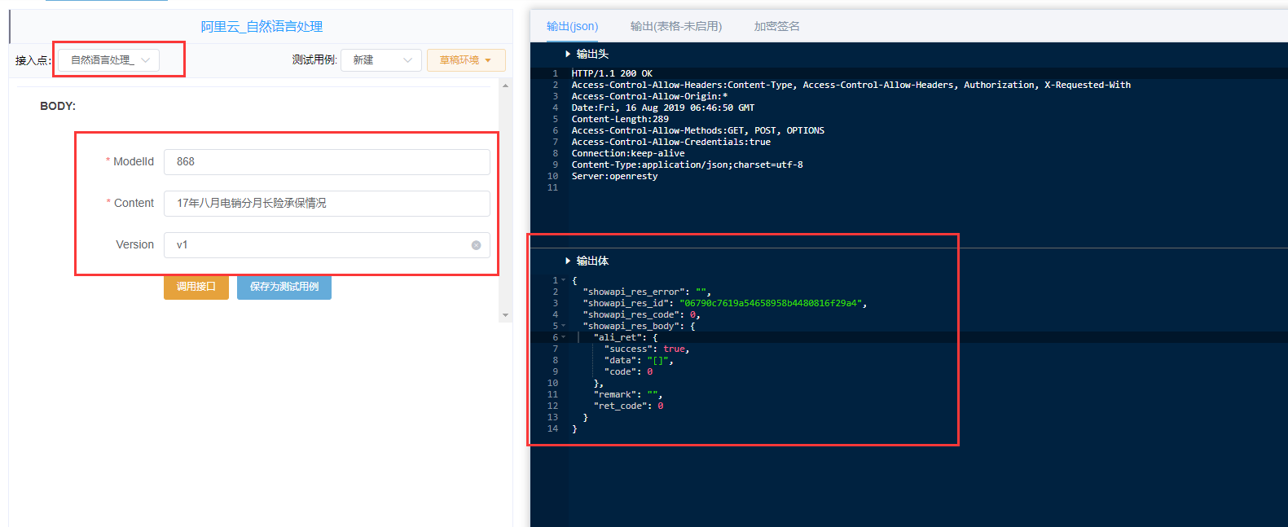Select the Content-Length:289 header line
The height and width of the screenshot is (527, 1288).
[x=620, y=119]
